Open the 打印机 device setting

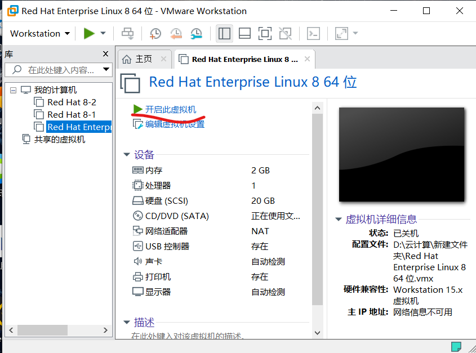coord(152,276)
